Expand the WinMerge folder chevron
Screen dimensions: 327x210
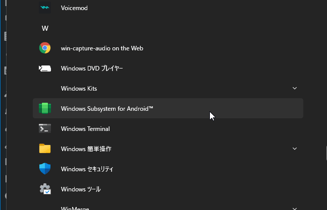(x=295, y=207)
